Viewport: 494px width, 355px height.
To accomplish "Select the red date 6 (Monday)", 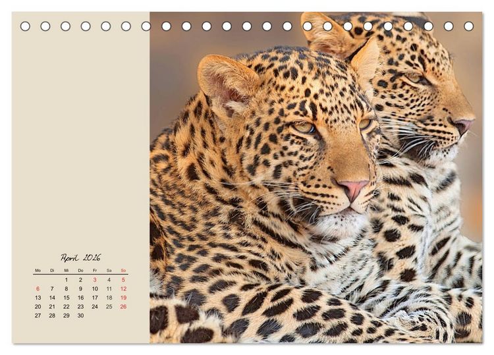I will [38, 289].
